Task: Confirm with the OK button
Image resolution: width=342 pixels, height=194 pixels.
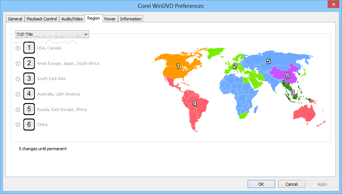Action: coord(261,184)
